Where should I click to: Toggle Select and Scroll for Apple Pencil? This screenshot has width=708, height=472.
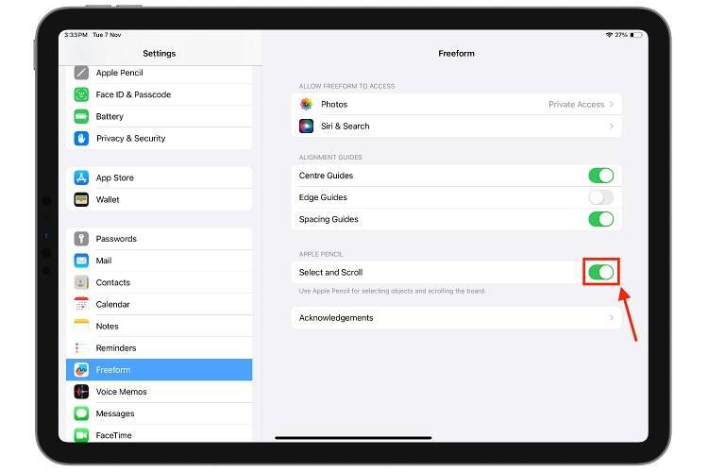pyautogui.click(x=601, y=272)
